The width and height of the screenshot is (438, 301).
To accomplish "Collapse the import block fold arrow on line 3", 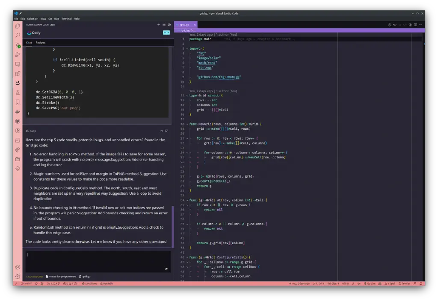I will (187, 49).
